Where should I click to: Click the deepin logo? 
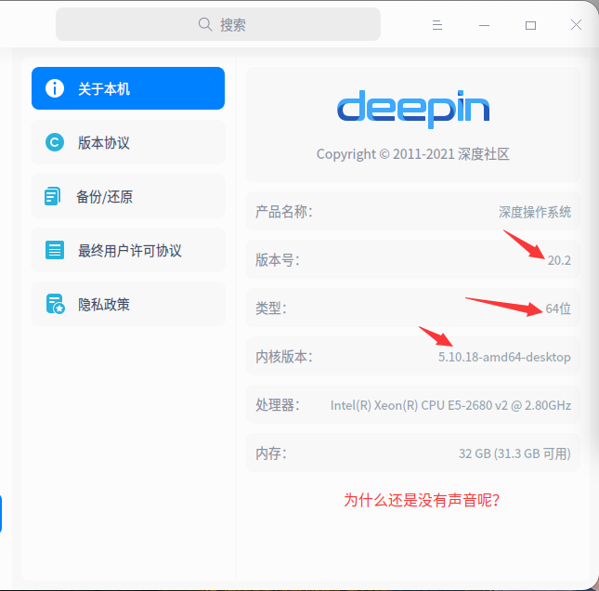pos(413,109)
